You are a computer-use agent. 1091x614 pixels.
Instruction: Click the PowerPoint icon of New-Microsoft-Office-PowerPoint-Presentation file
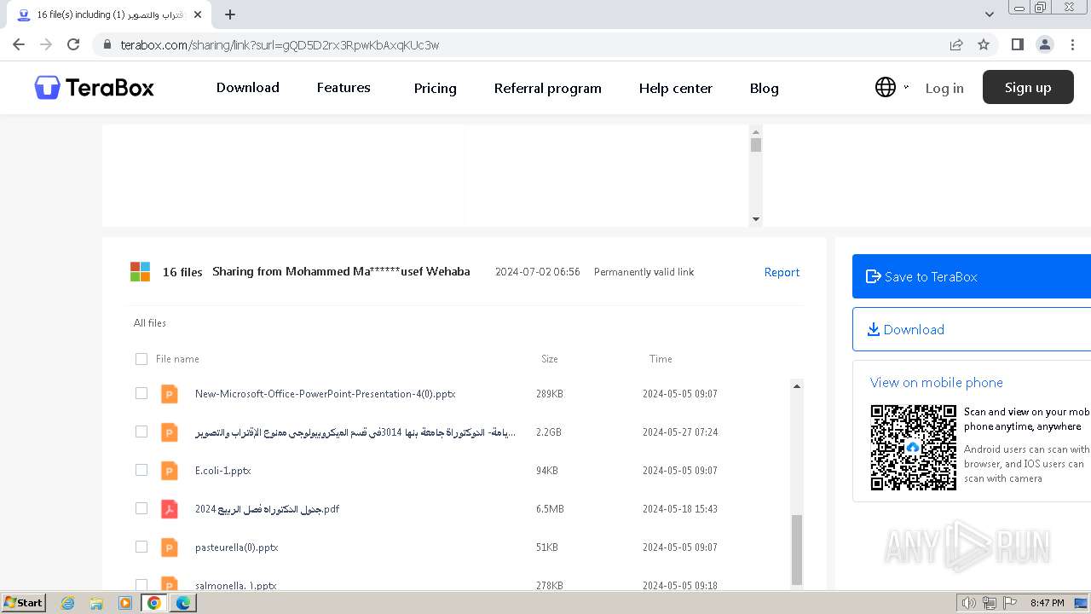pyautogui.click(x=170, y=394)
